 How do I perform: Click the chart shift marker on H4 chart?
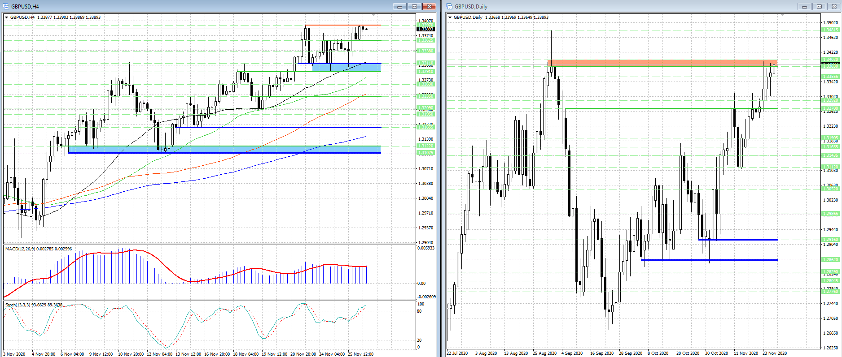click(373, 15)
